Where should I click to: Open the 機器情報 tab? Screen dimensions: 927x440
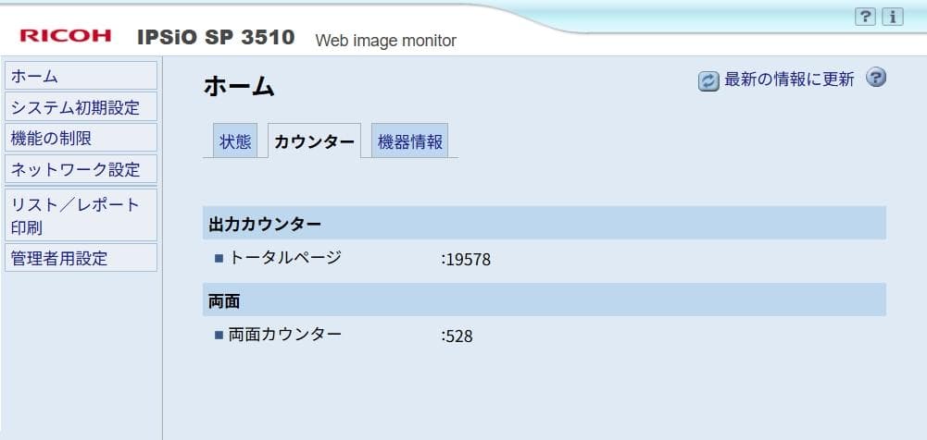tap(409, 141)
